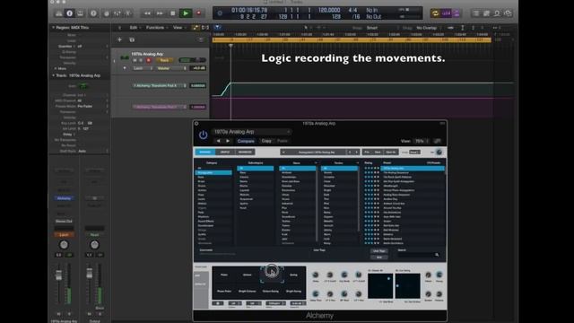Click the yellow cycle range bar in the ruler
Viewport: 574px width, 323px height.
[x=352, y=39]
